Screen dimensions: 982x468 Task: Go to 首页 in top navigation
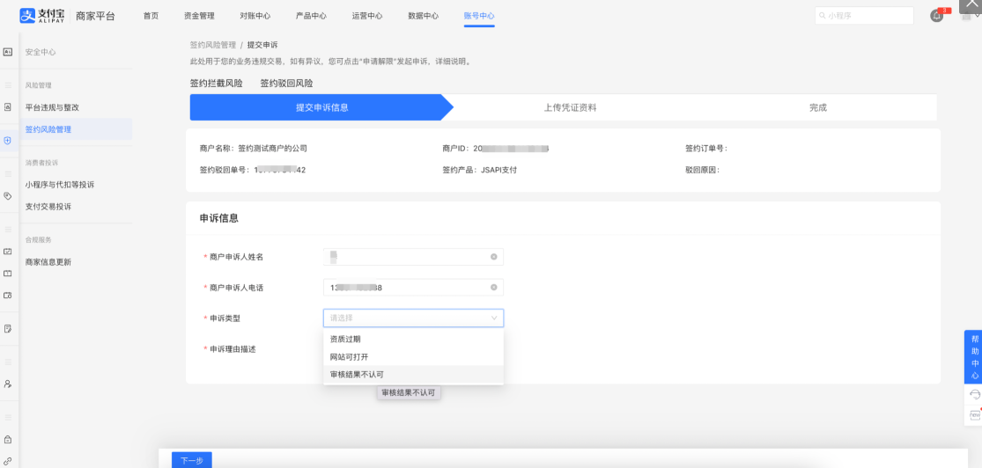(151, 16)
